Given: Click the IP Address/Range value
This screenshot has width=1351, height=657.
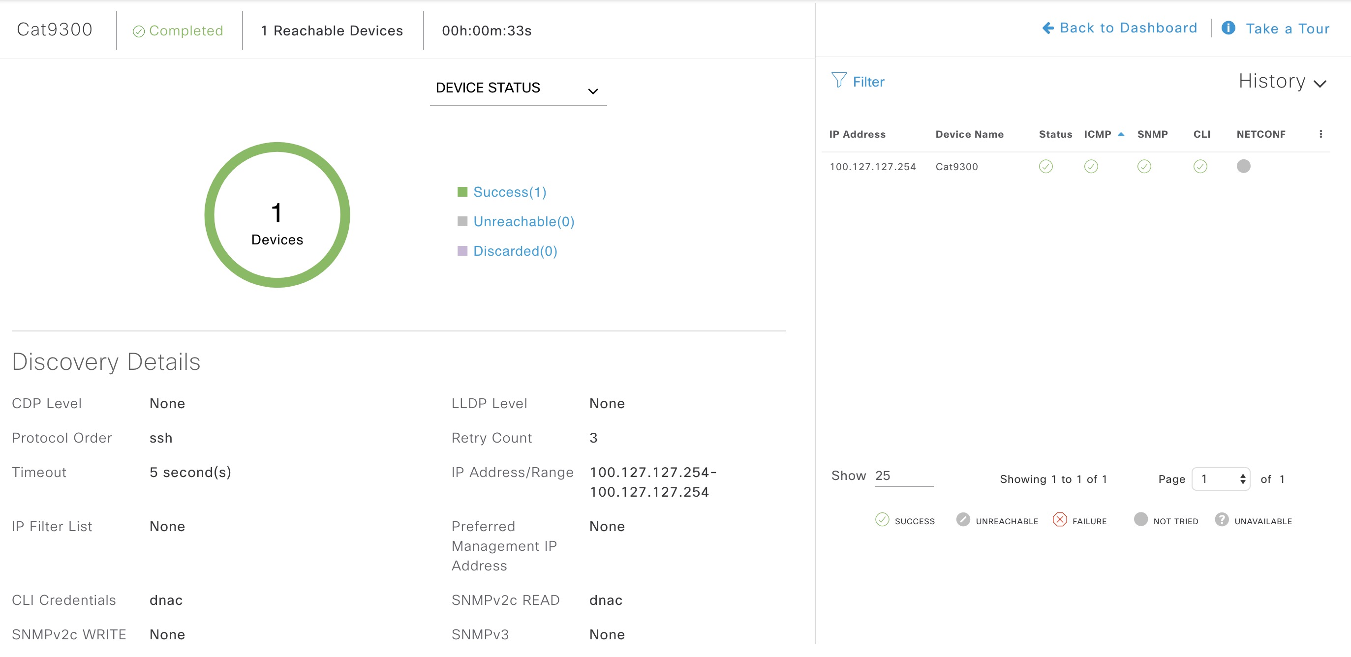Looking at the screenshot, I should pos(653,482).
